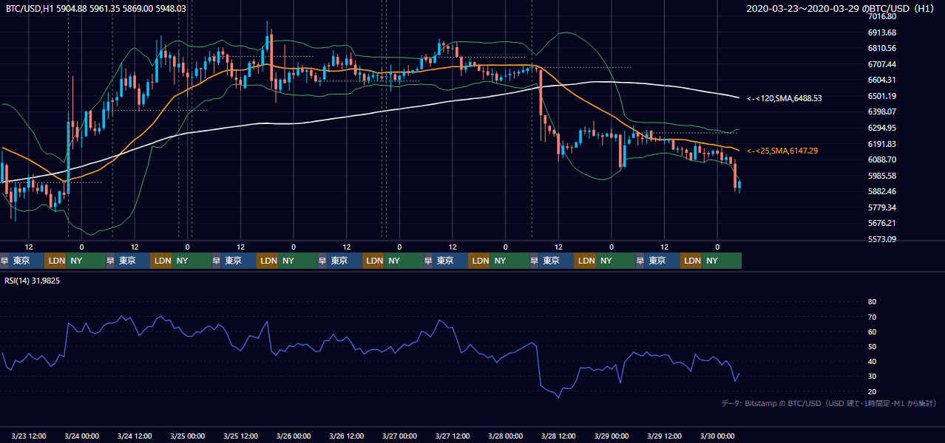The height and width of the screenshot is (443, 945).
Task: Click the RSI scale value 70
Action: coord(872,317)
